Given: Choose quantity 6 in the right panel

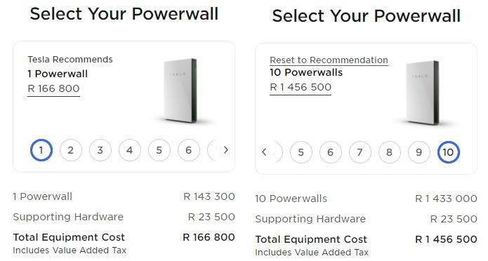Looking at the screenshot, I should click(330, 152).
